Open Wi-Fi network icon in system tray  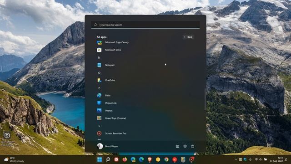pyautogui.click(x=256, y=159)
